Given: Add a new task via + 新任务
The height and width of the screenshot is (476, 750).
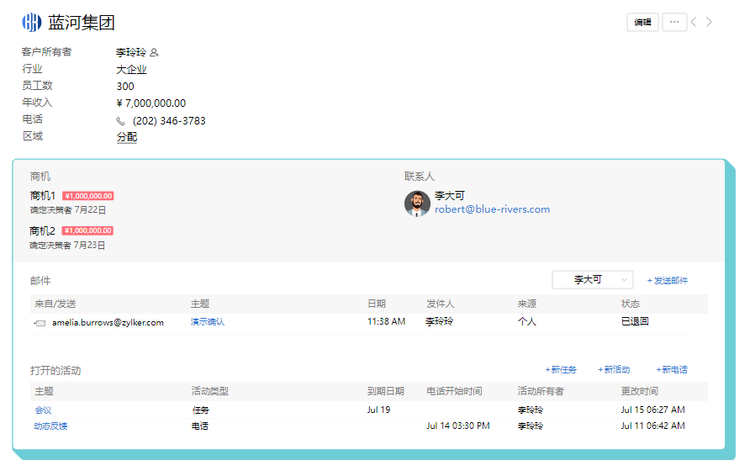Looking at the screenshot, I should [x=561, y=370].
